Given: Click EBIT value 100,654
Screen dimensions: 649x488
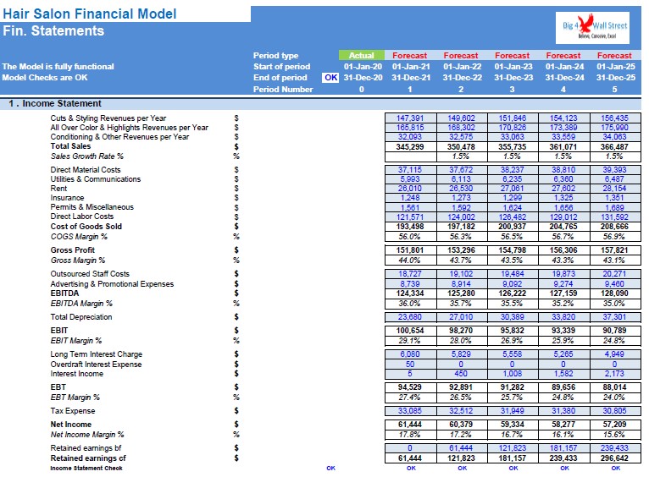Looking at the screenshot, I should (x=410, y=331).
